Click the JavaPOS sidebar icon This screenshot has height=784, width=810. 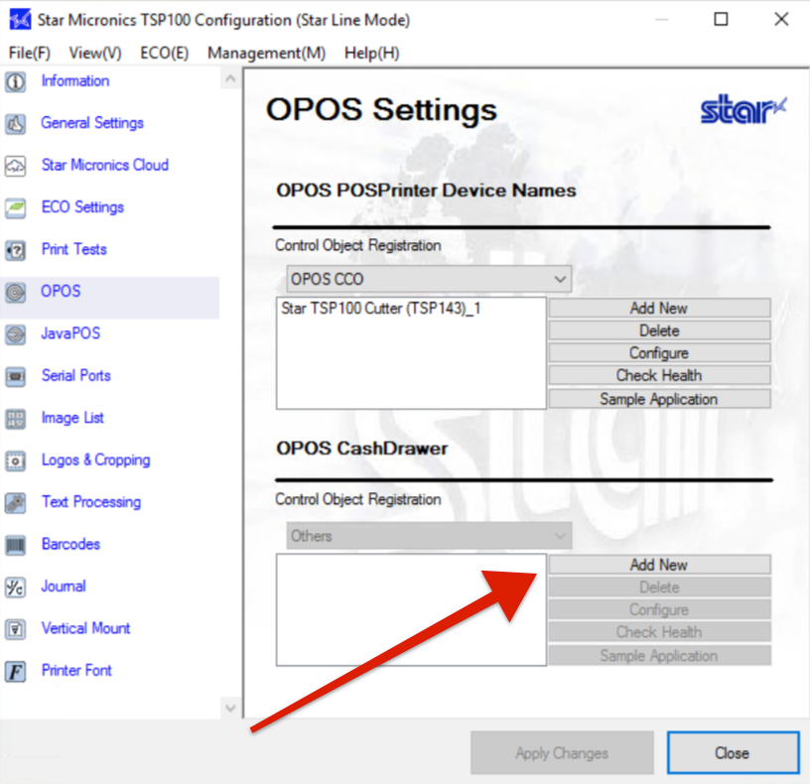(x=16, y=334)
